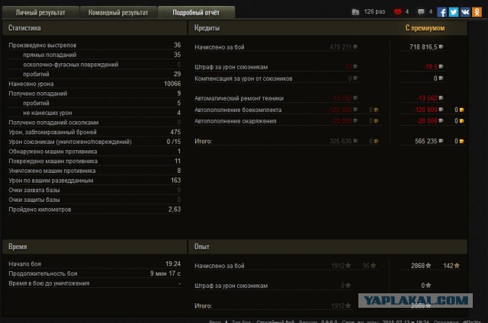Click the premium total credits 565 235
The image size is (488, 323).
pos(425,141)
